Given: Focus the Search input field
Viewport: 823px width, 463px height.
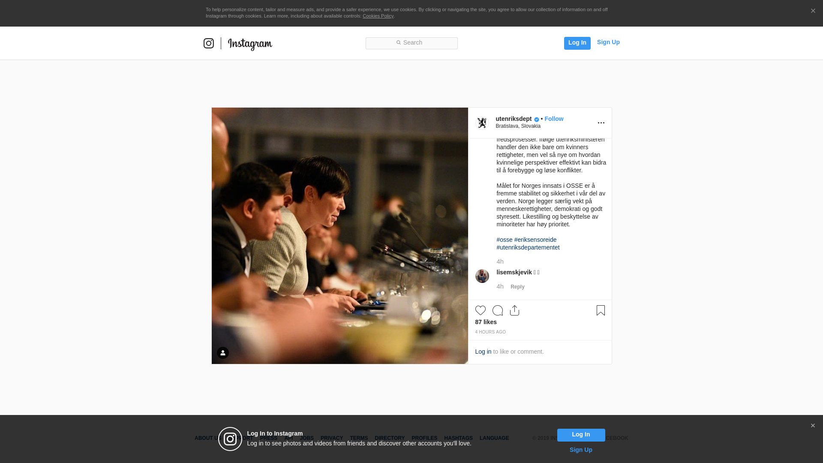Looking at the screenshot, I should click(x=411, y=43).
